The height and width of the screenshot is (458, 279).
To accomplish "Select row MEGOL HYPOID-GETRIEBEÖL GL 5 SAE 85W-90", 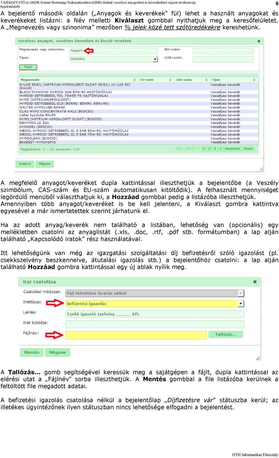I will pyautogui.click(x=139, y=131).
